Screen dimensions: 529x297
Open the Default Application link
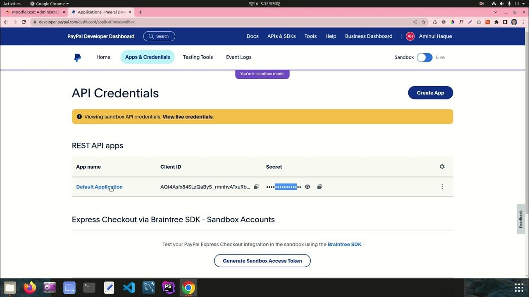pos(99,187)
